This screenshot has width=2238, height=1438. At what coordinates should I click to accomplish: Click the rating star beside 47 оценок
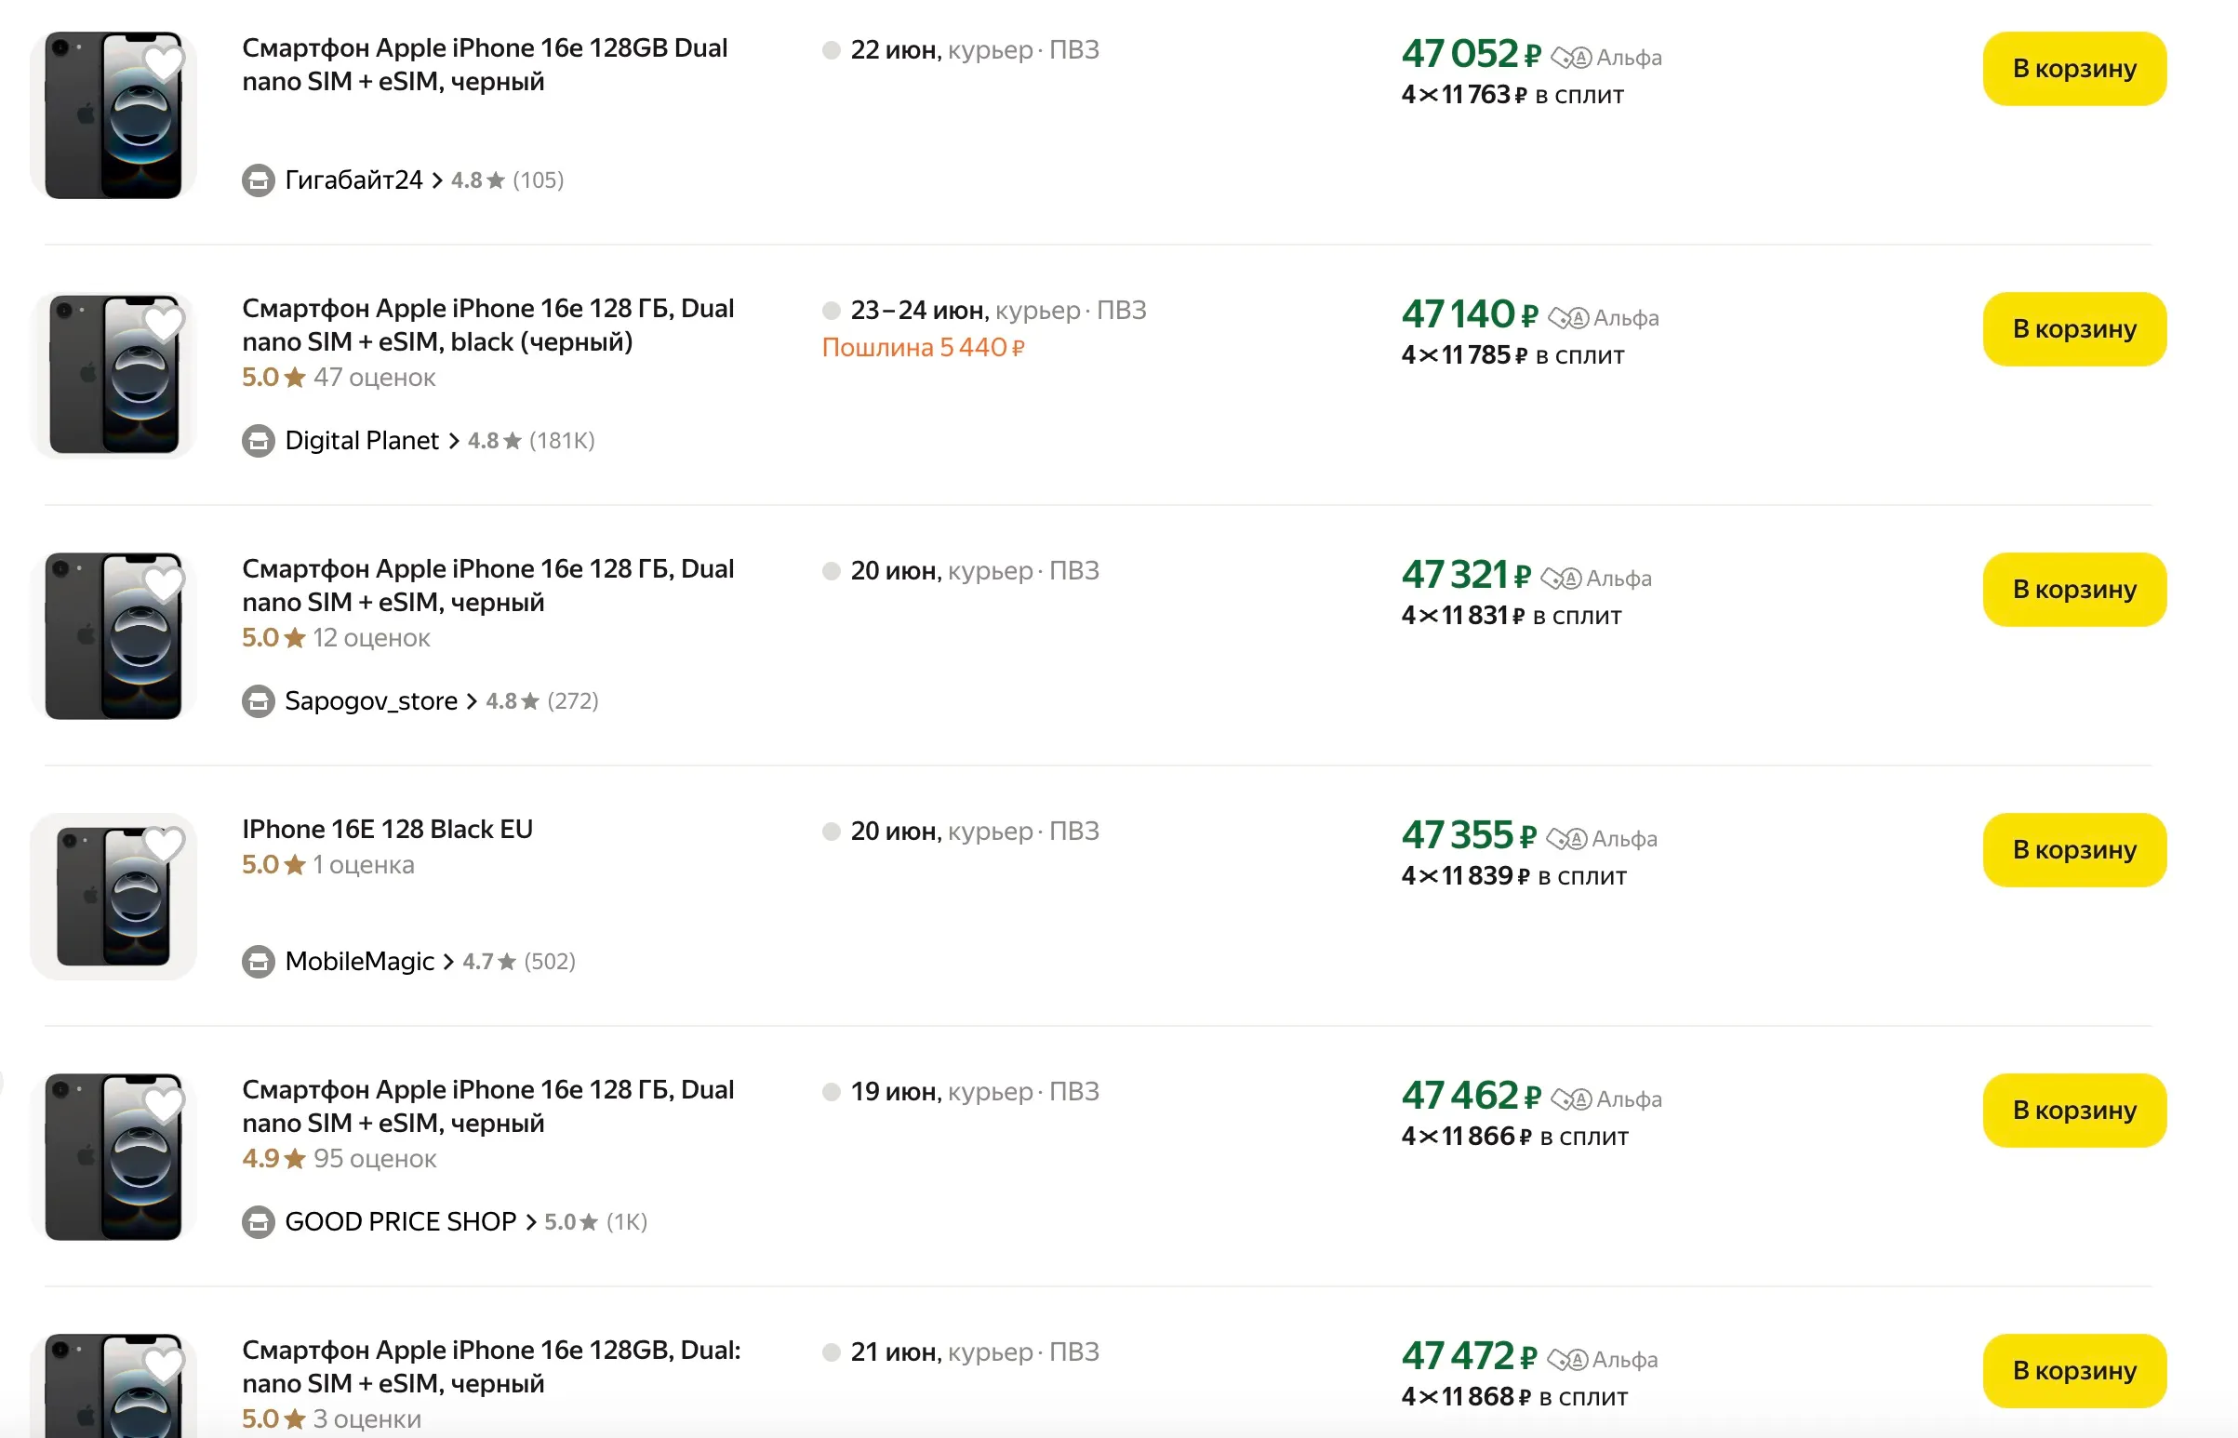click(x=294, y=378)
